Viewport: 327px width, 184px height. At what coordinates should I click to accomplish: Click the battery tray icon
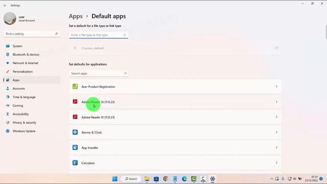point(300,179)
